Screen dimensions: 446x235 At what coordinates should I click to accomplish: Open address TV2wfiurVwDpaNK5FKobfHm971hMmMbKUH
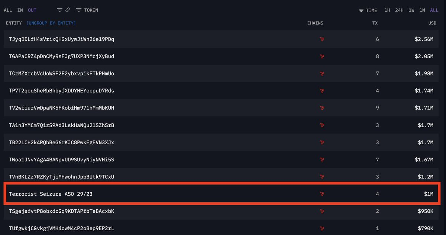point(61,108)
